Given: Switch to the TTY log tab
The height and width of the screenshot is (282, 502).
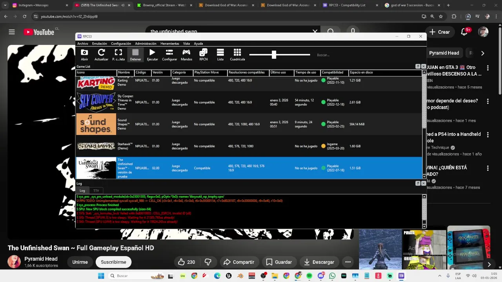Looking at the screenshot, I should click(x=96, y=191).
